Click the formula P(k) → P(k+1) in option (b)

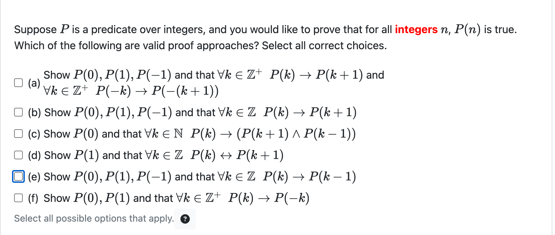tap(310, 112)
